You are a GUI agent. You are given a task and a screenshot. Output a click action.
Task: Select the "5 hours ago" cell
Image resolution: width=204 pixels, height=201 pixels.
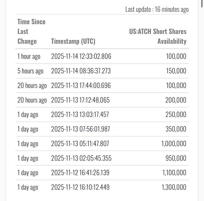pyautogui.click(x=30, y=71)
